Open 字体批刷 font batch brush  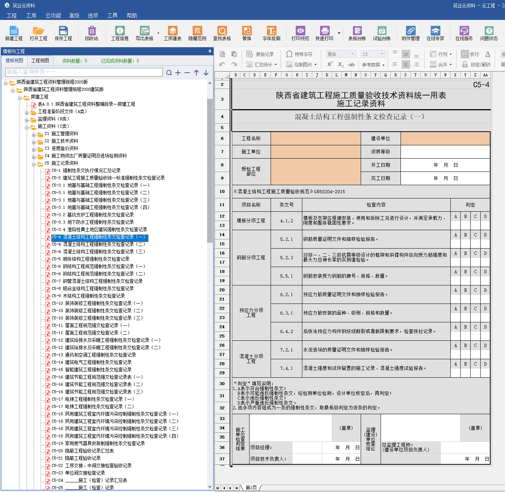271,33
